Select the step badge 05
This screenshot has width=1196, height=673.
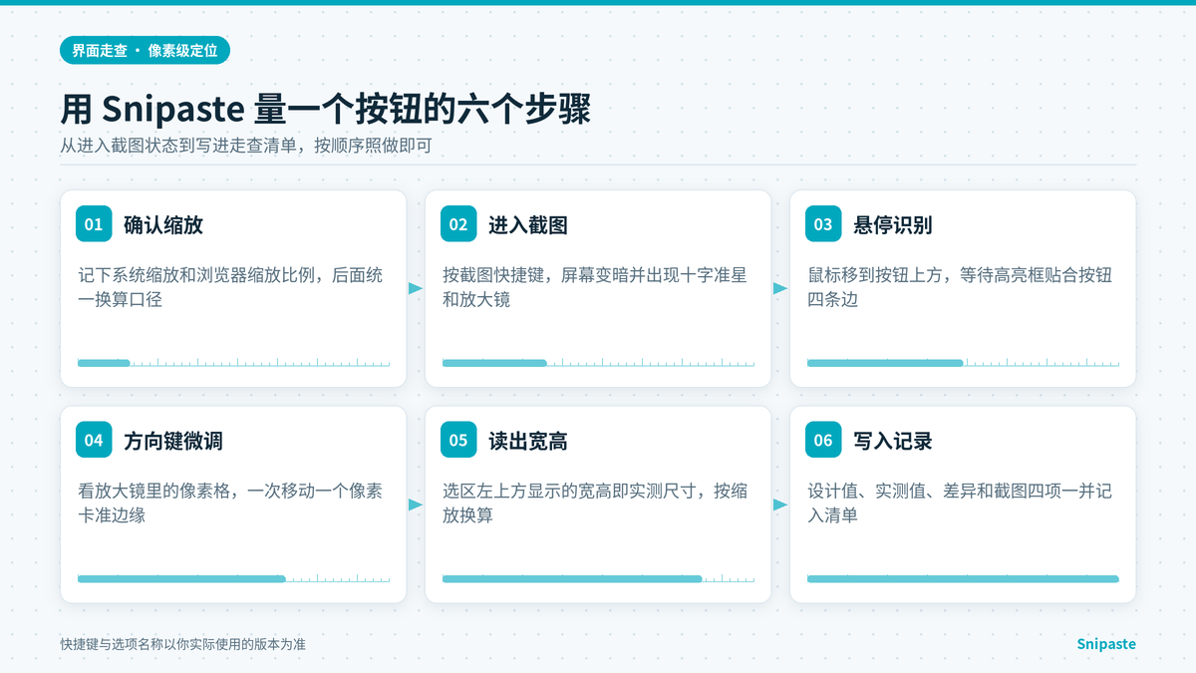pyautogui.click(x=458, y=440)
